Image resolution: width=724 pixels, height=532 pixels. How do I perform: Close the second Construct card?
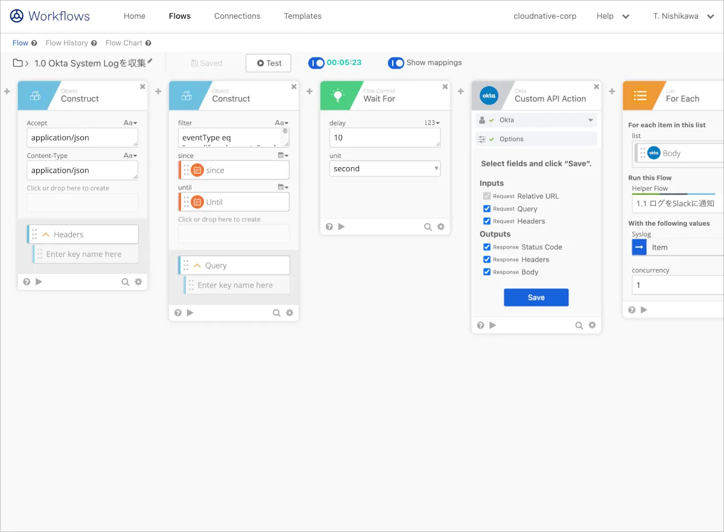coord(294,87)
